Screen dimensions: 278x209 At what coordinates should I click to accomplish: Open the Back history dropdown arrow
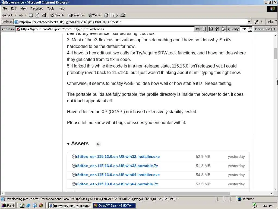[x=16, y=15]
